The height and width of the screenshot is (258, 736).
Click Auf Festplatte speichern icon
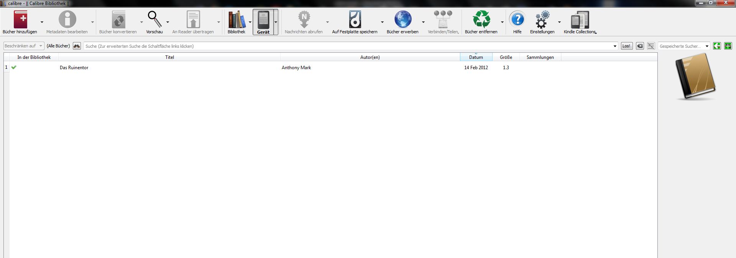pyautogui.click(x=355, y=19)
